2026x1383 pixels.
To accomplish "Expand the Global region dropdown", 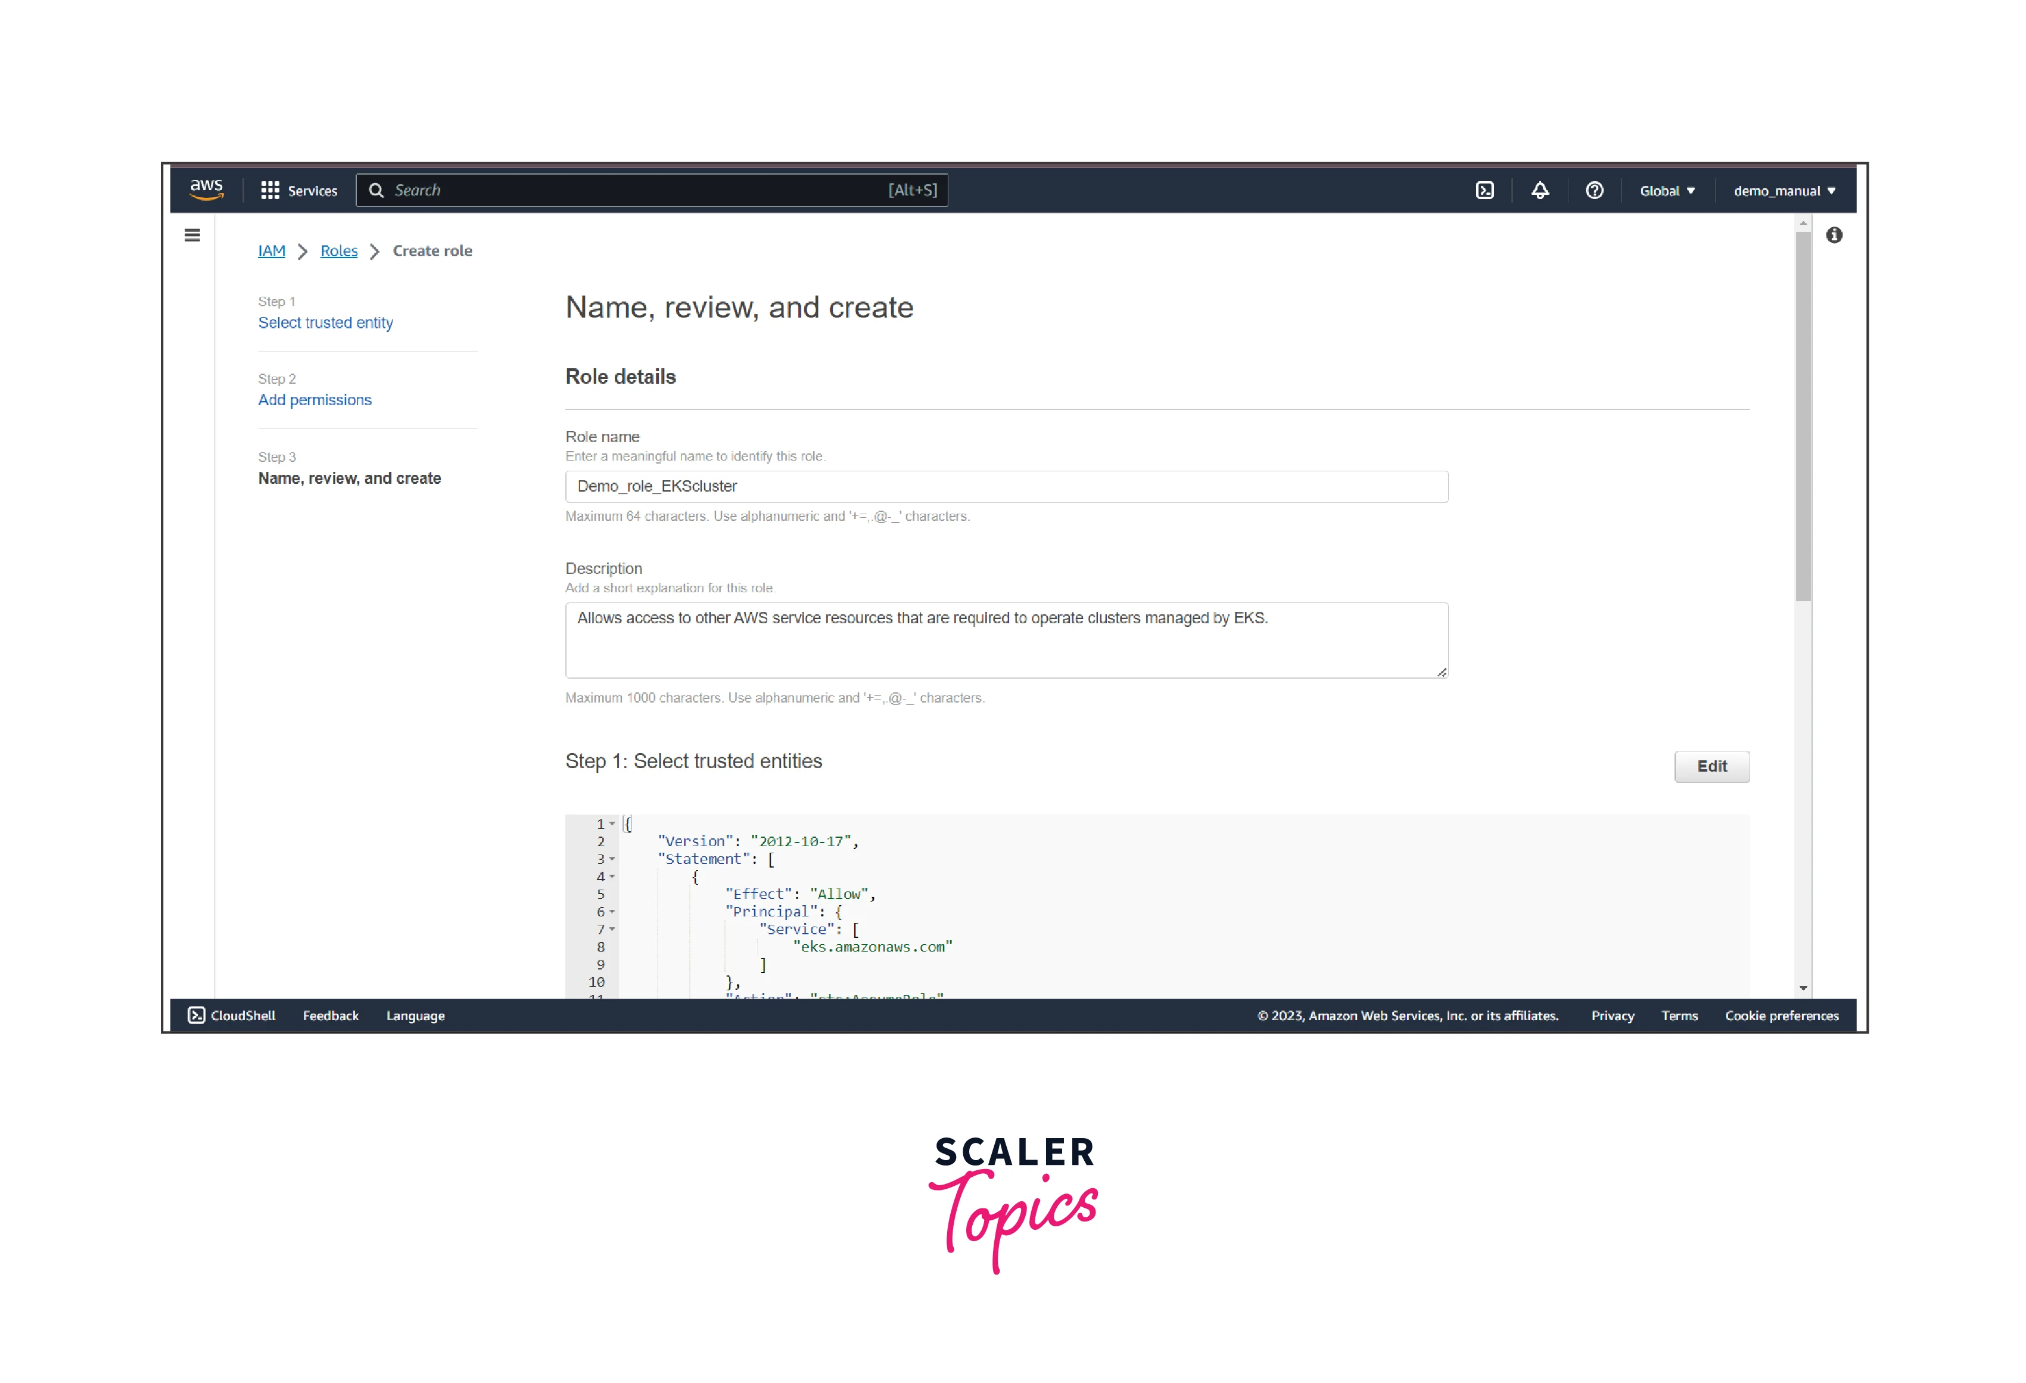I will 1666,190.
